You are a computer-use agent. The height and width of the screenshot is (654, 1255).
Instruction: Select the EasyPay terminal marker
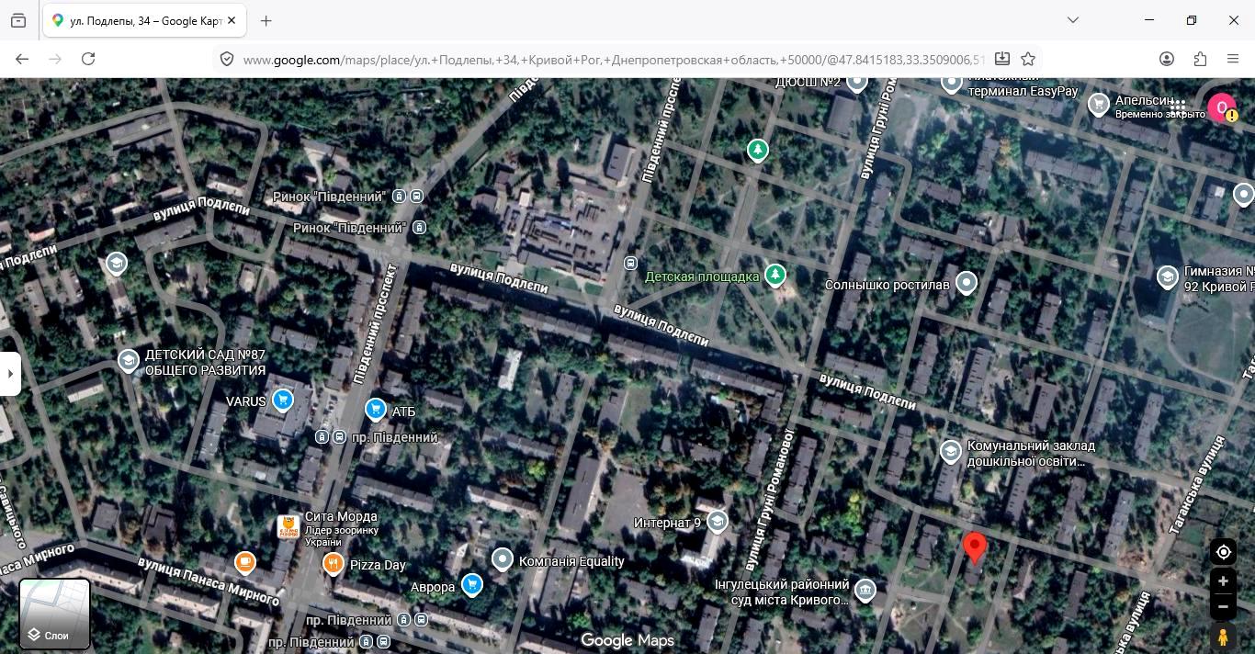[952, 83]
